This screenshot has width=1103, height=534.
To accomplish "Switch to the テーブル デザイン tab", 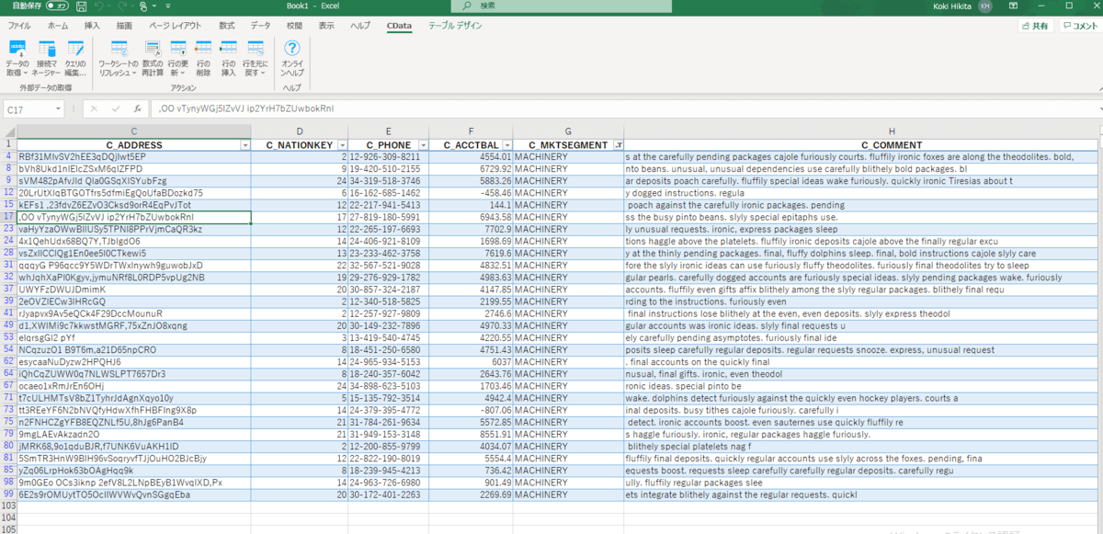I will coord(455,26).
